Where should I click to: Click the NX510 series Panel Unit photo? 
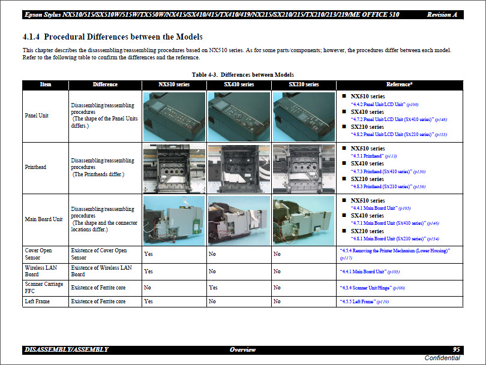(174, 116)
